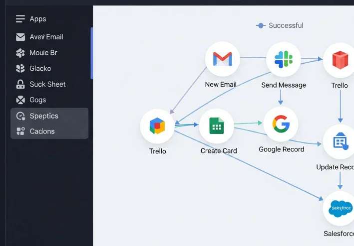The image size is (354, 246).
Task: Open the Apps hamburger menu icon
Action: pyautogui.click(x=20, y=19)
